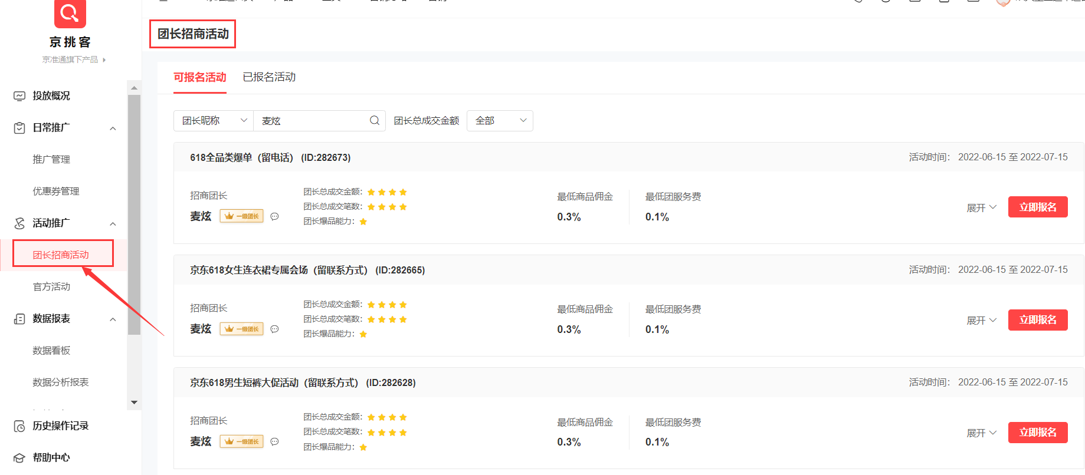Click 立即报名 for 618全品类爆单 activity
This screenshot has width=1085, height=475.
coord(1038,207)
